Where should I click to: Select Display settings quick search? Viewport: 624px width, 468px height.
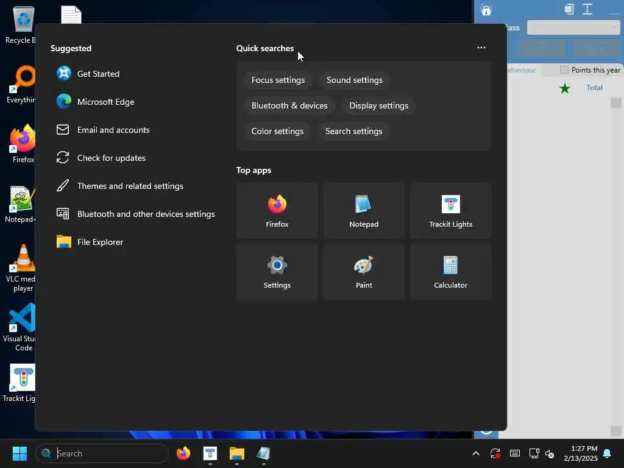click(379, 105)
